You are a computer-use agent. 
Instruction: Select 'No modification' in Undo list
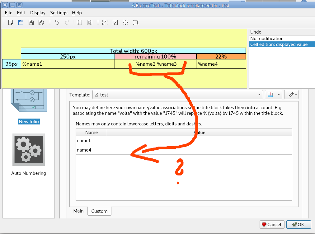click(267, 39)
